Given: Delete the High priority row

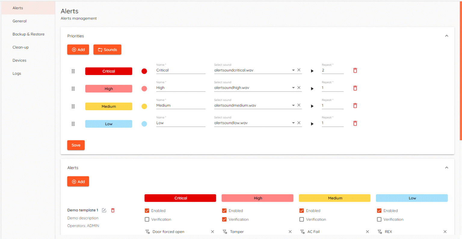Looking at the screenshot, I should point(355,88).
